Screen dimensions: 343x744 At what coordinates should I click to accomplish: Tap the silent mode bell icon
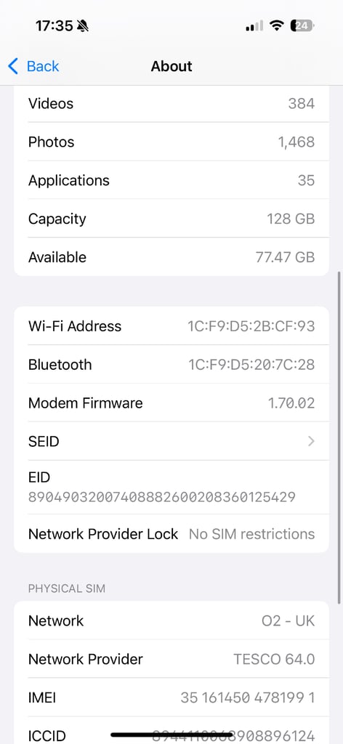tap(83, 25)
